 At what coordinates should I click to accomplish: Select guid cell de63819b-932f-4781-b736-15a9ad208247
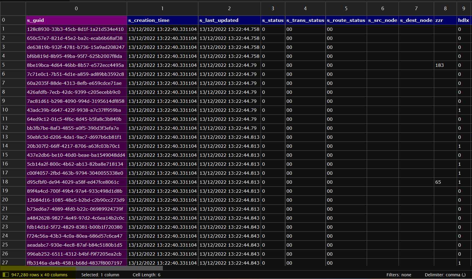point(76,47)
